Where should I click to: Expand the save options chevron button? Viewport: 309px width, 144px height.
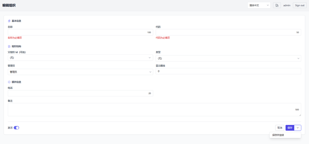(x=297, y=128)
